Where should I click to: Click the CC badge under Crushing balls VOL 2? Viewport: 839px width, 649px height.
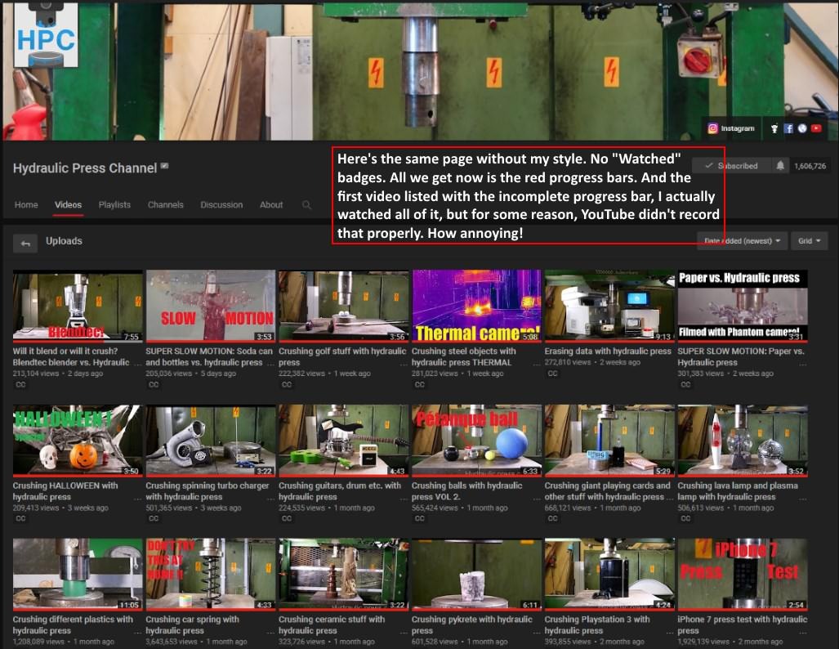pos(420,518)
